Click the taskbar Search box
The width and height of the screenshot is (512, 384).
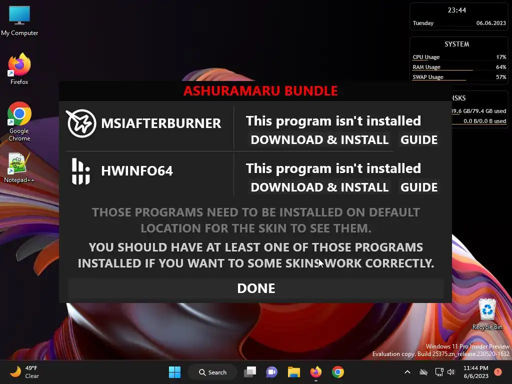coord(212,372)
